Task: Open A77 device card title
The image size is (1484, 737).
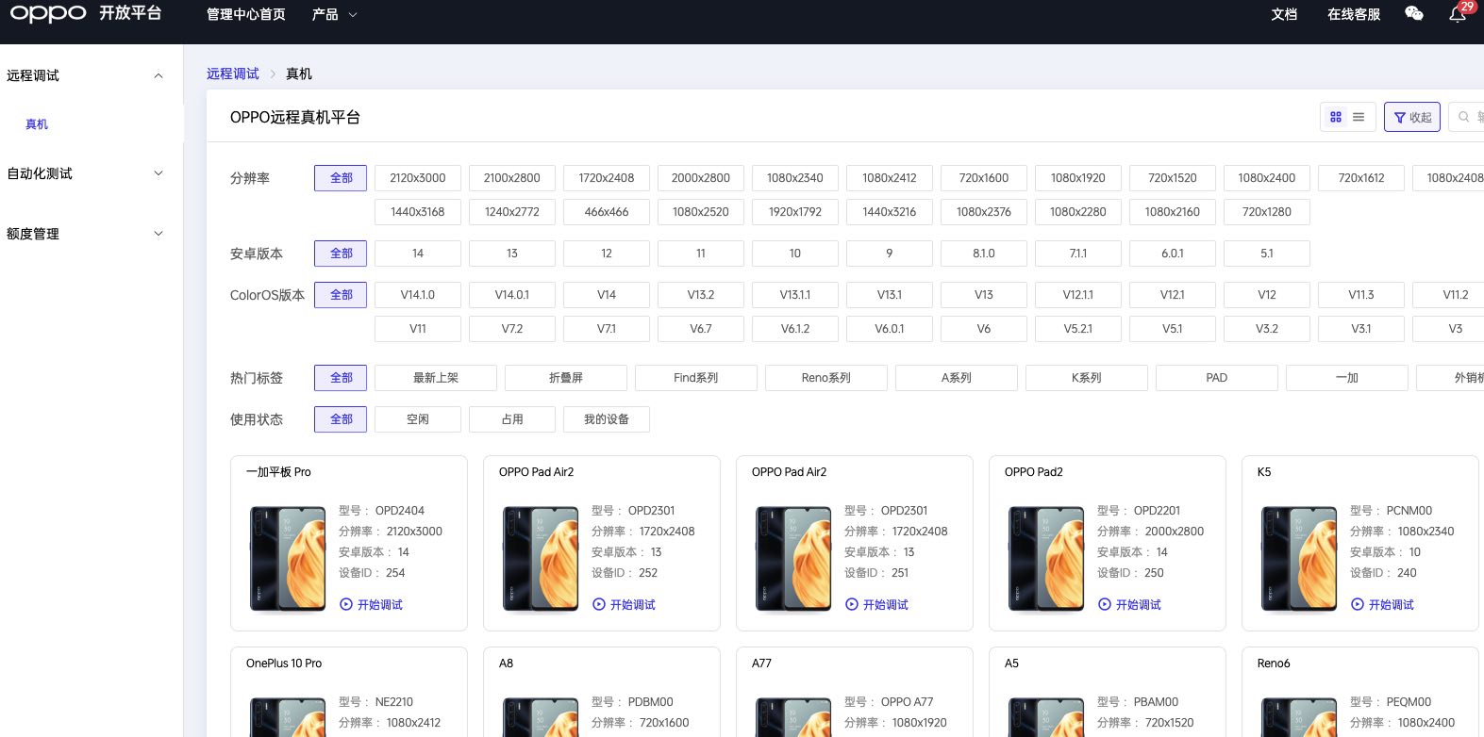Action: tap(761, 663)
